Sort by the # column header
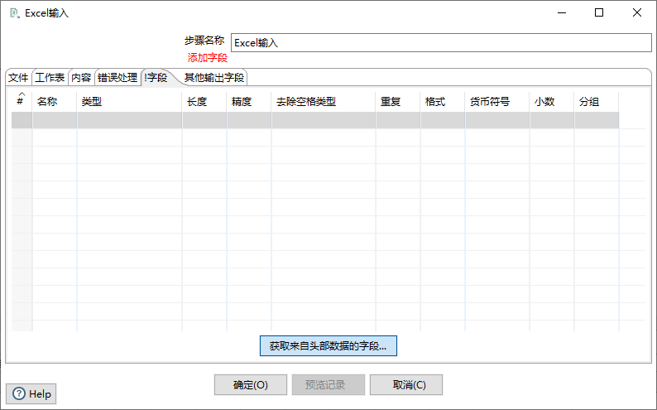Screen dimensions: 657x410 pyautogui.click(x=22, y=101)
